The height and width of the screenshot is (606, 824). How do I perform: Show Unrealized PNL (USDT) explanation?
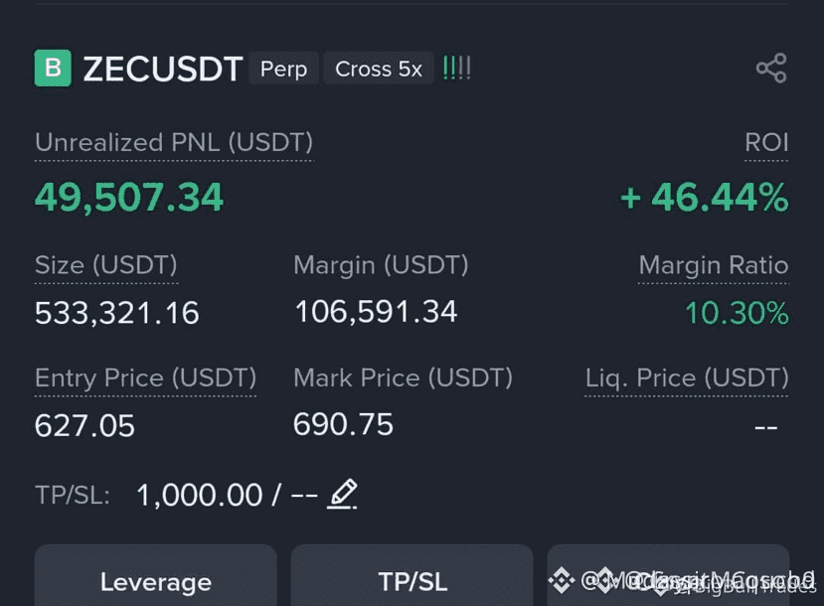pyautogui.click(x=174, y=143)
